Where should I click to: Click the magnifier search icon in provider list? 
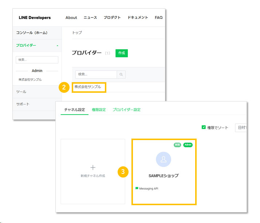click(121, 74)
